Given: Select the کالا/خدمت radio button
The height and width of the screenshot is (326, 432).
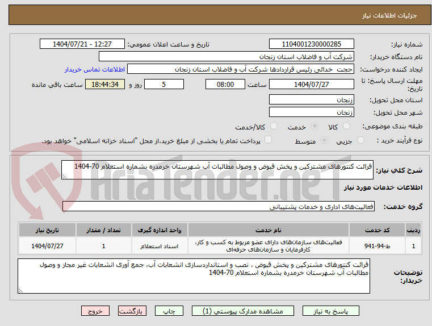Looking at the screenshot, I should [274, 126].
